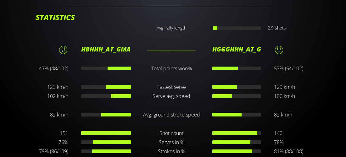
Task: Click left player's serves in % bar
Action: [x=106, y=142]
